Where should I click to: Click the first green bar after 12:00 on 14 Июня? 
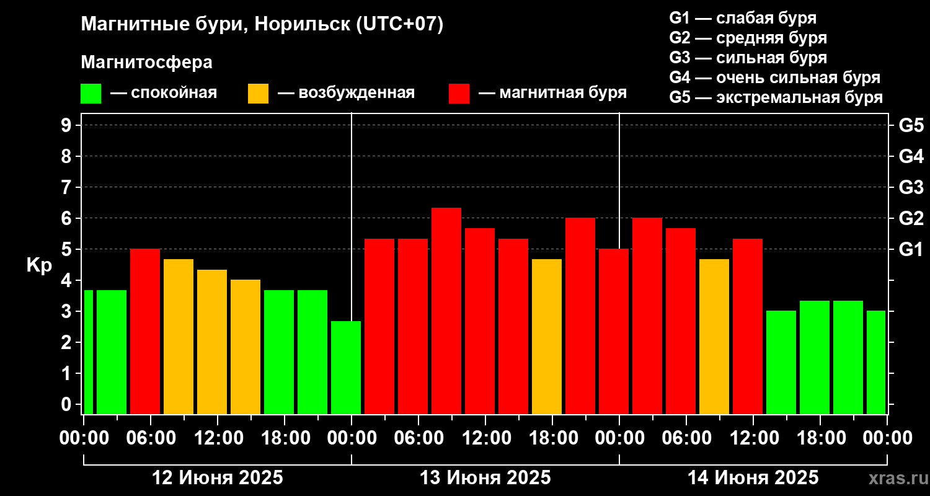[x=781, y=362]
